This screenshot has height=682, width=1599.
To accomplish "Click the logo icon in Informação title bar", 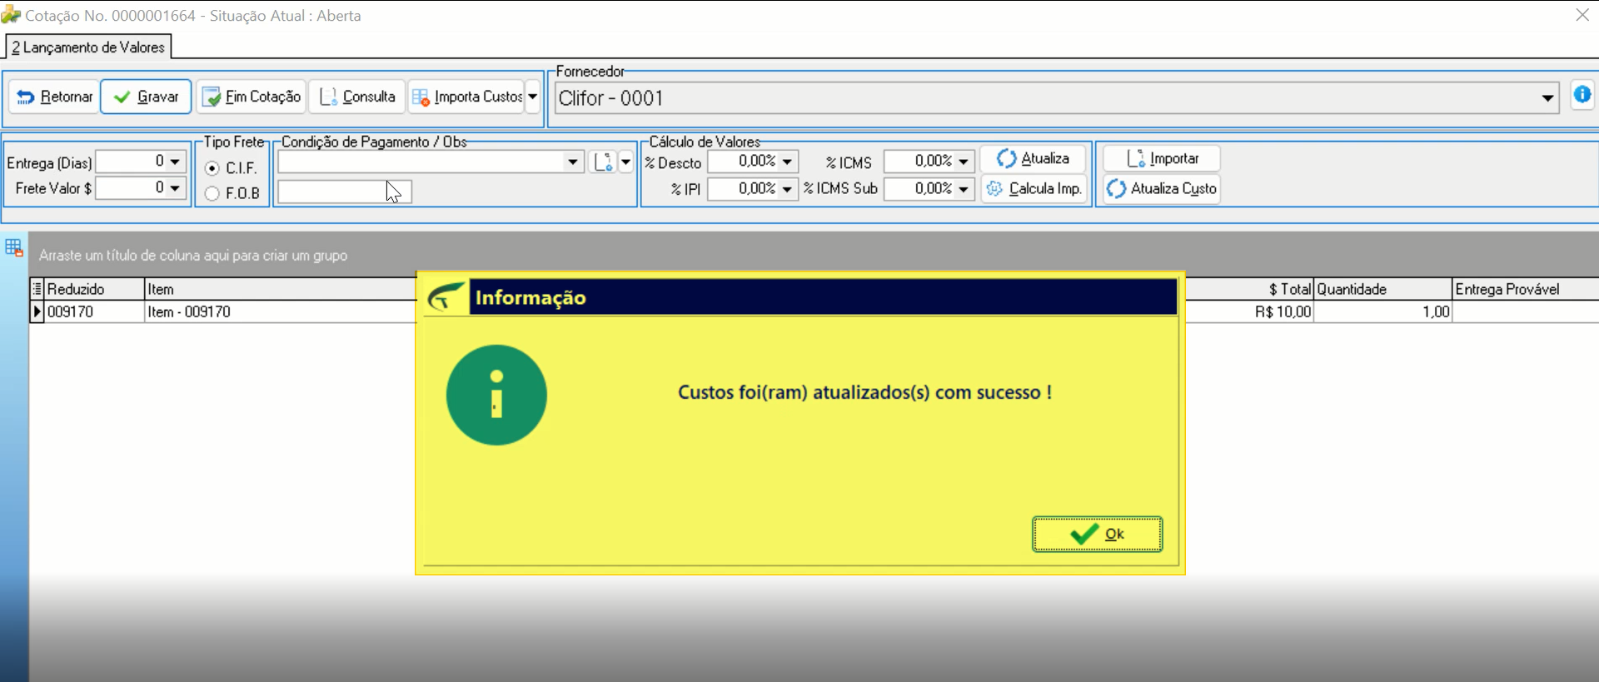I will [446, 297].
